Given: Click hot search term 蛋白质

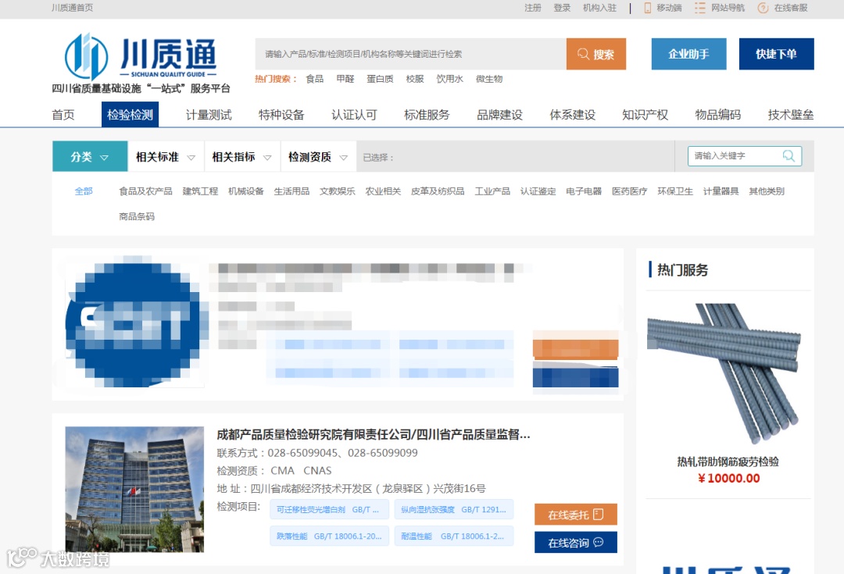Looking at the screenshot, I should (380, 79).
